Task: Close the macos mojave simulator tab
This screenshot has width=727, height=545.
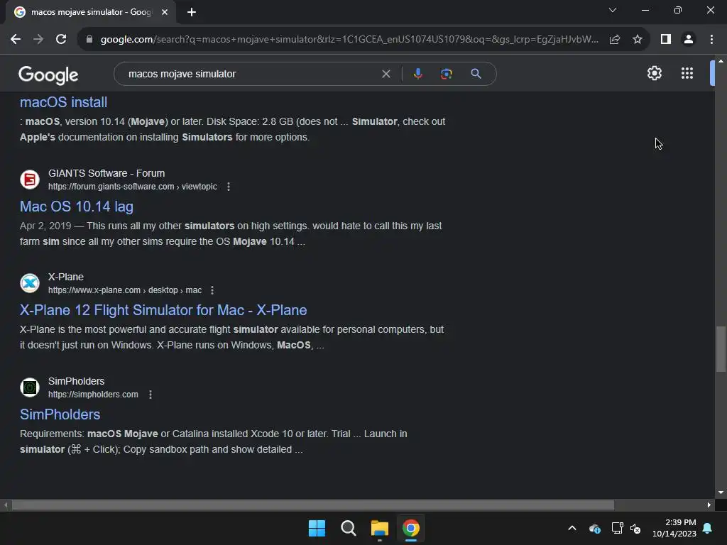Action: [165, 12]
